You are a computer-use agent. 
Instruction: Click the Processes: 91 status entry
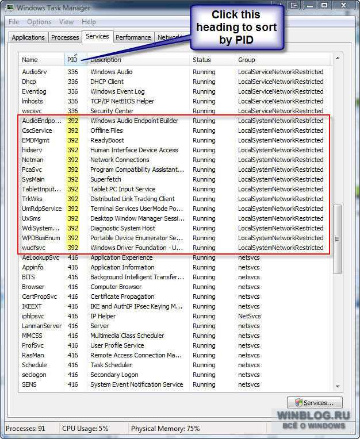point(25,429)
